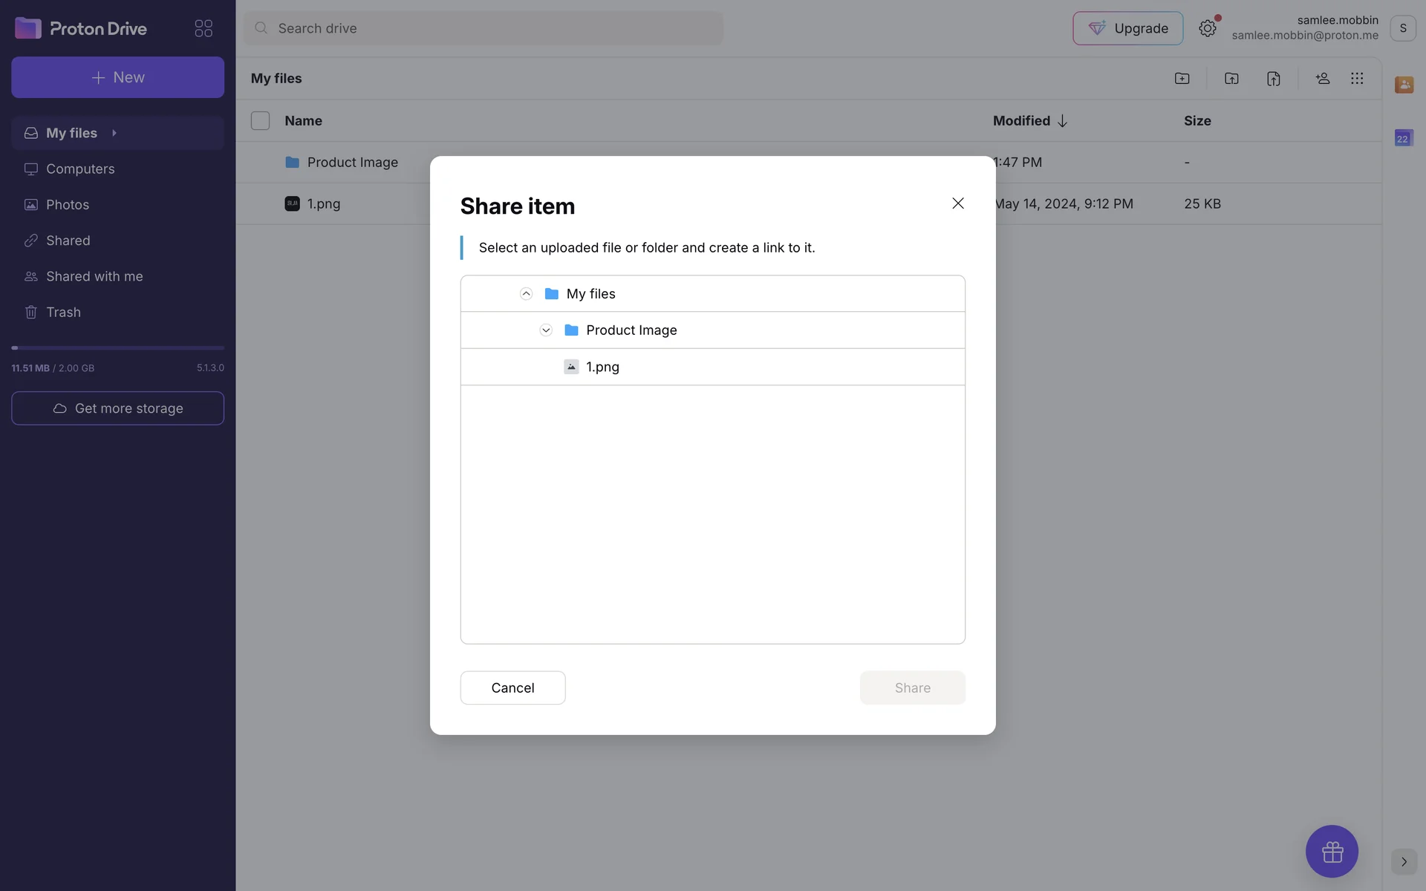Screen dimensions: 1426x891
Task: Expand the Product Image folder node
Action: (546, 330)
